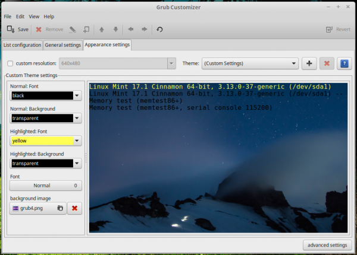Click the pane divider handle beside settings
The height and width of the screenshot is (255, 357).
86,158
